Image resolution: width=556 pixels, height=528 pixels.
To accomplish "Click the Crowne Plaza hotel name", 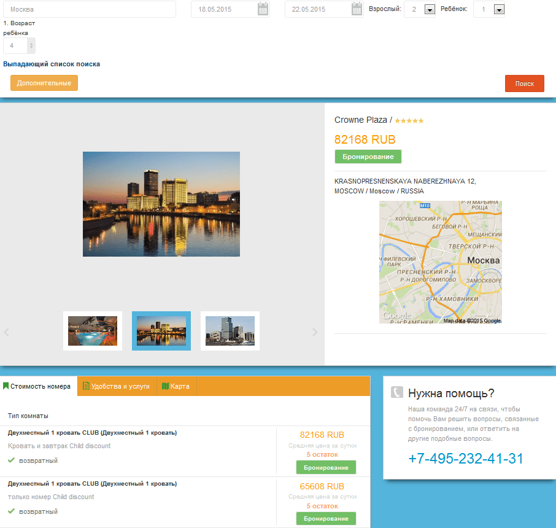I will pos(361,120).
